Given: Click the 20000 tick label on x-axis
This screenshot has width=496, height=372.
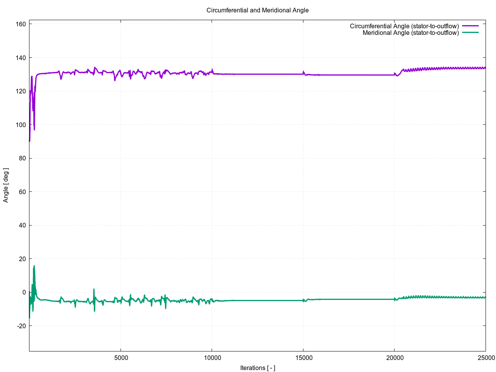Looking at the screenshot, I should [394, 358].
